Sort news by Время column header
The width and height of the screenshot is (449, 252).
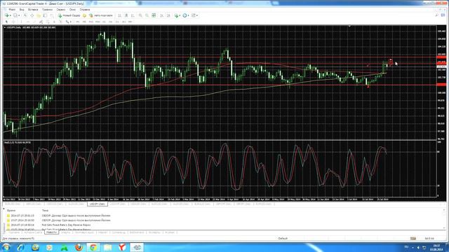tap(11, 211)
